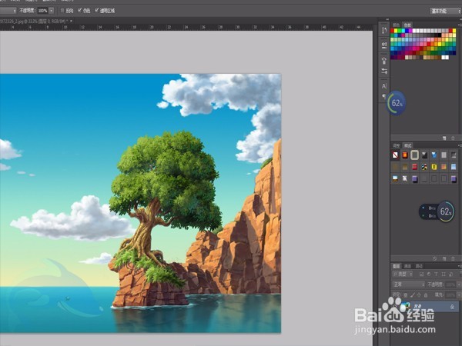Viewport: 462px width, 346px height.
Task: Apply the red-orange glowing style preset
Action: 405,155
